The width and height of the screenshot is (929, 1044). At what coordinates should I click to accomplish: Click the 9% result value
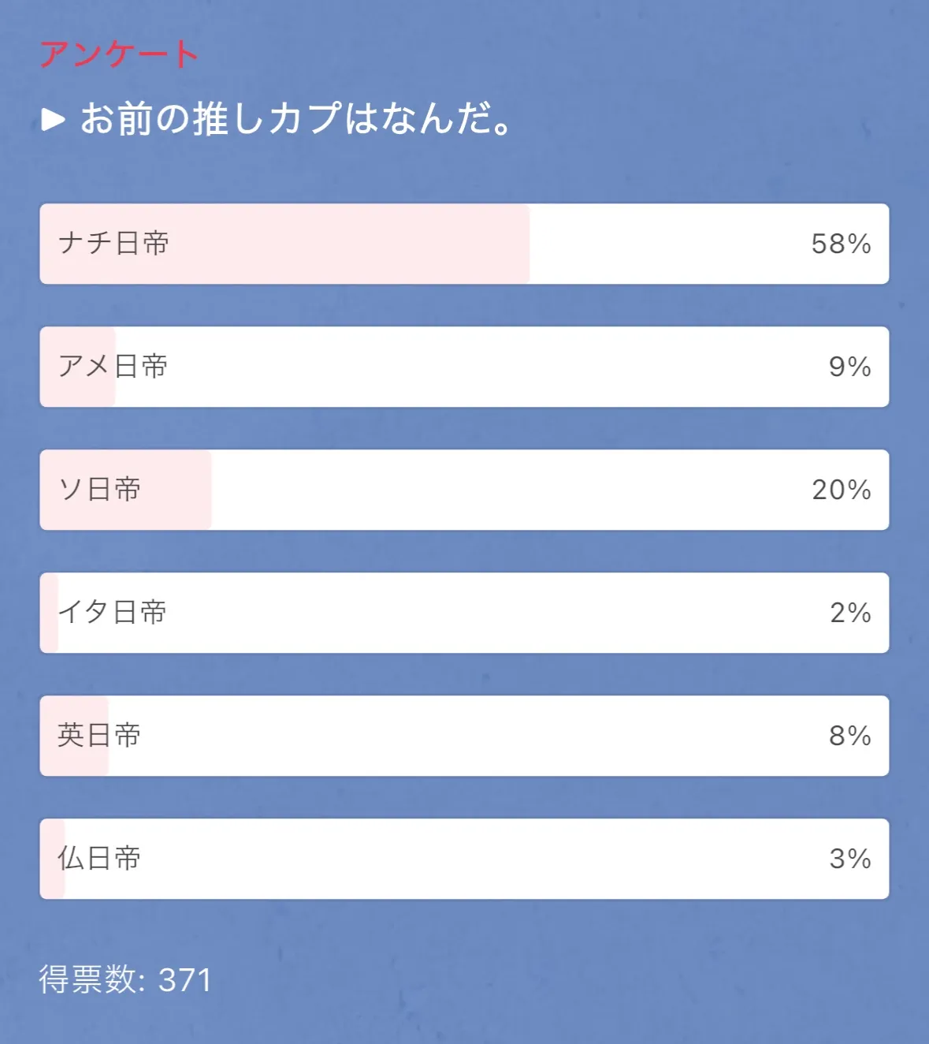[x=849, y=367]
